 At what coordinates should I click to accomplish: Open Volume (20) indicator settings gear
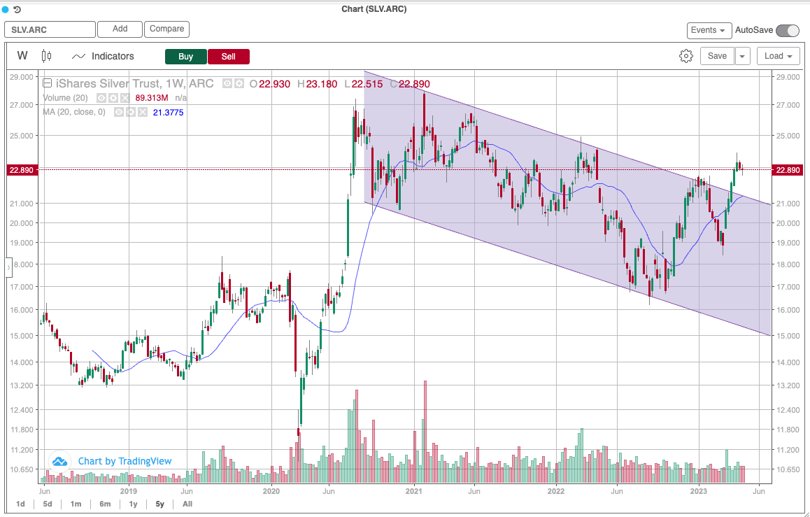point(113,98)
